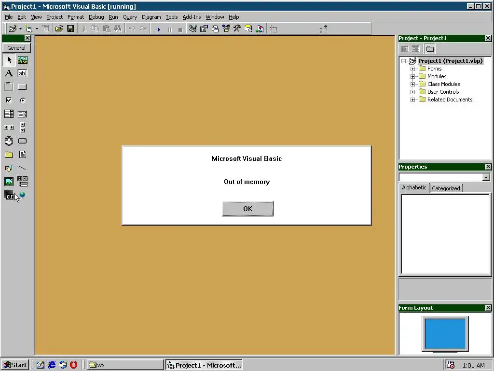The image size is (494, 371).
Task: Select the Timer control tool
Action: coord(9,141)
